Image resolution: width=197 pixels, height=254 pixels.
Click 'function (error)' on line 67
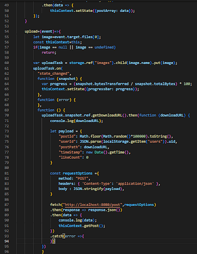(x=54, y=100)
